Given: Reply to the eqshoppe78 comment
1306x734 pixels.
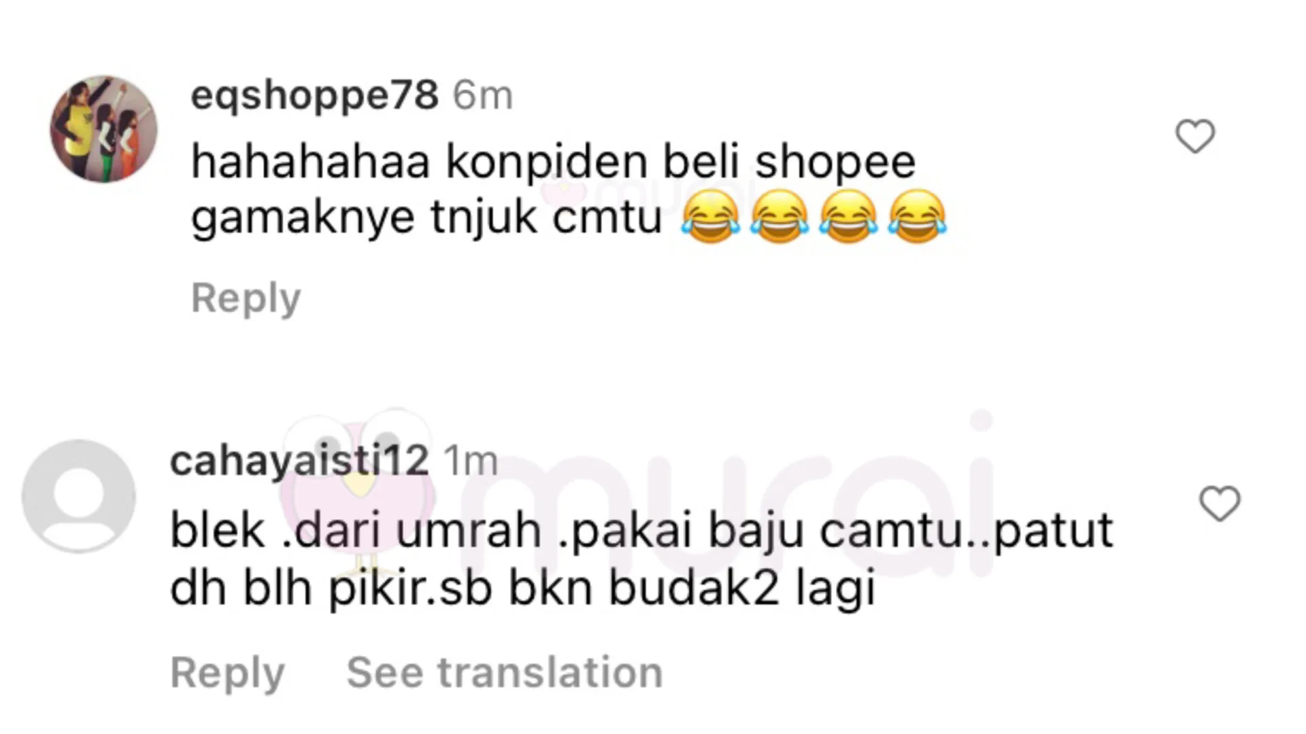Looking at the screenshot, I should 246,298.
